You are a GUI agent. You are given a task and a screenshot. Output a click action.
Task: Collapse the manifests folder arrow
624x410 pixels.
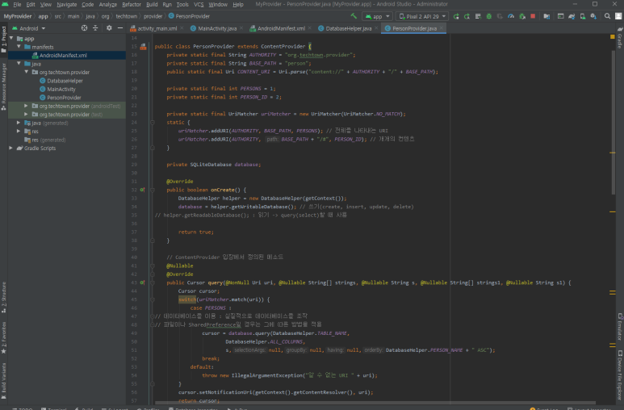(x=19, y=47)
